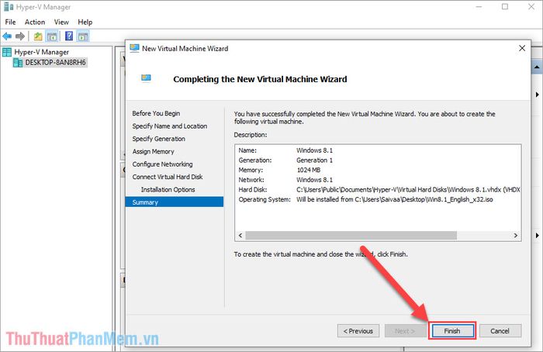The height and width of the screenshot is (352, 543).
Task: Select the Summary wizard step
Action: pos(175,202)
